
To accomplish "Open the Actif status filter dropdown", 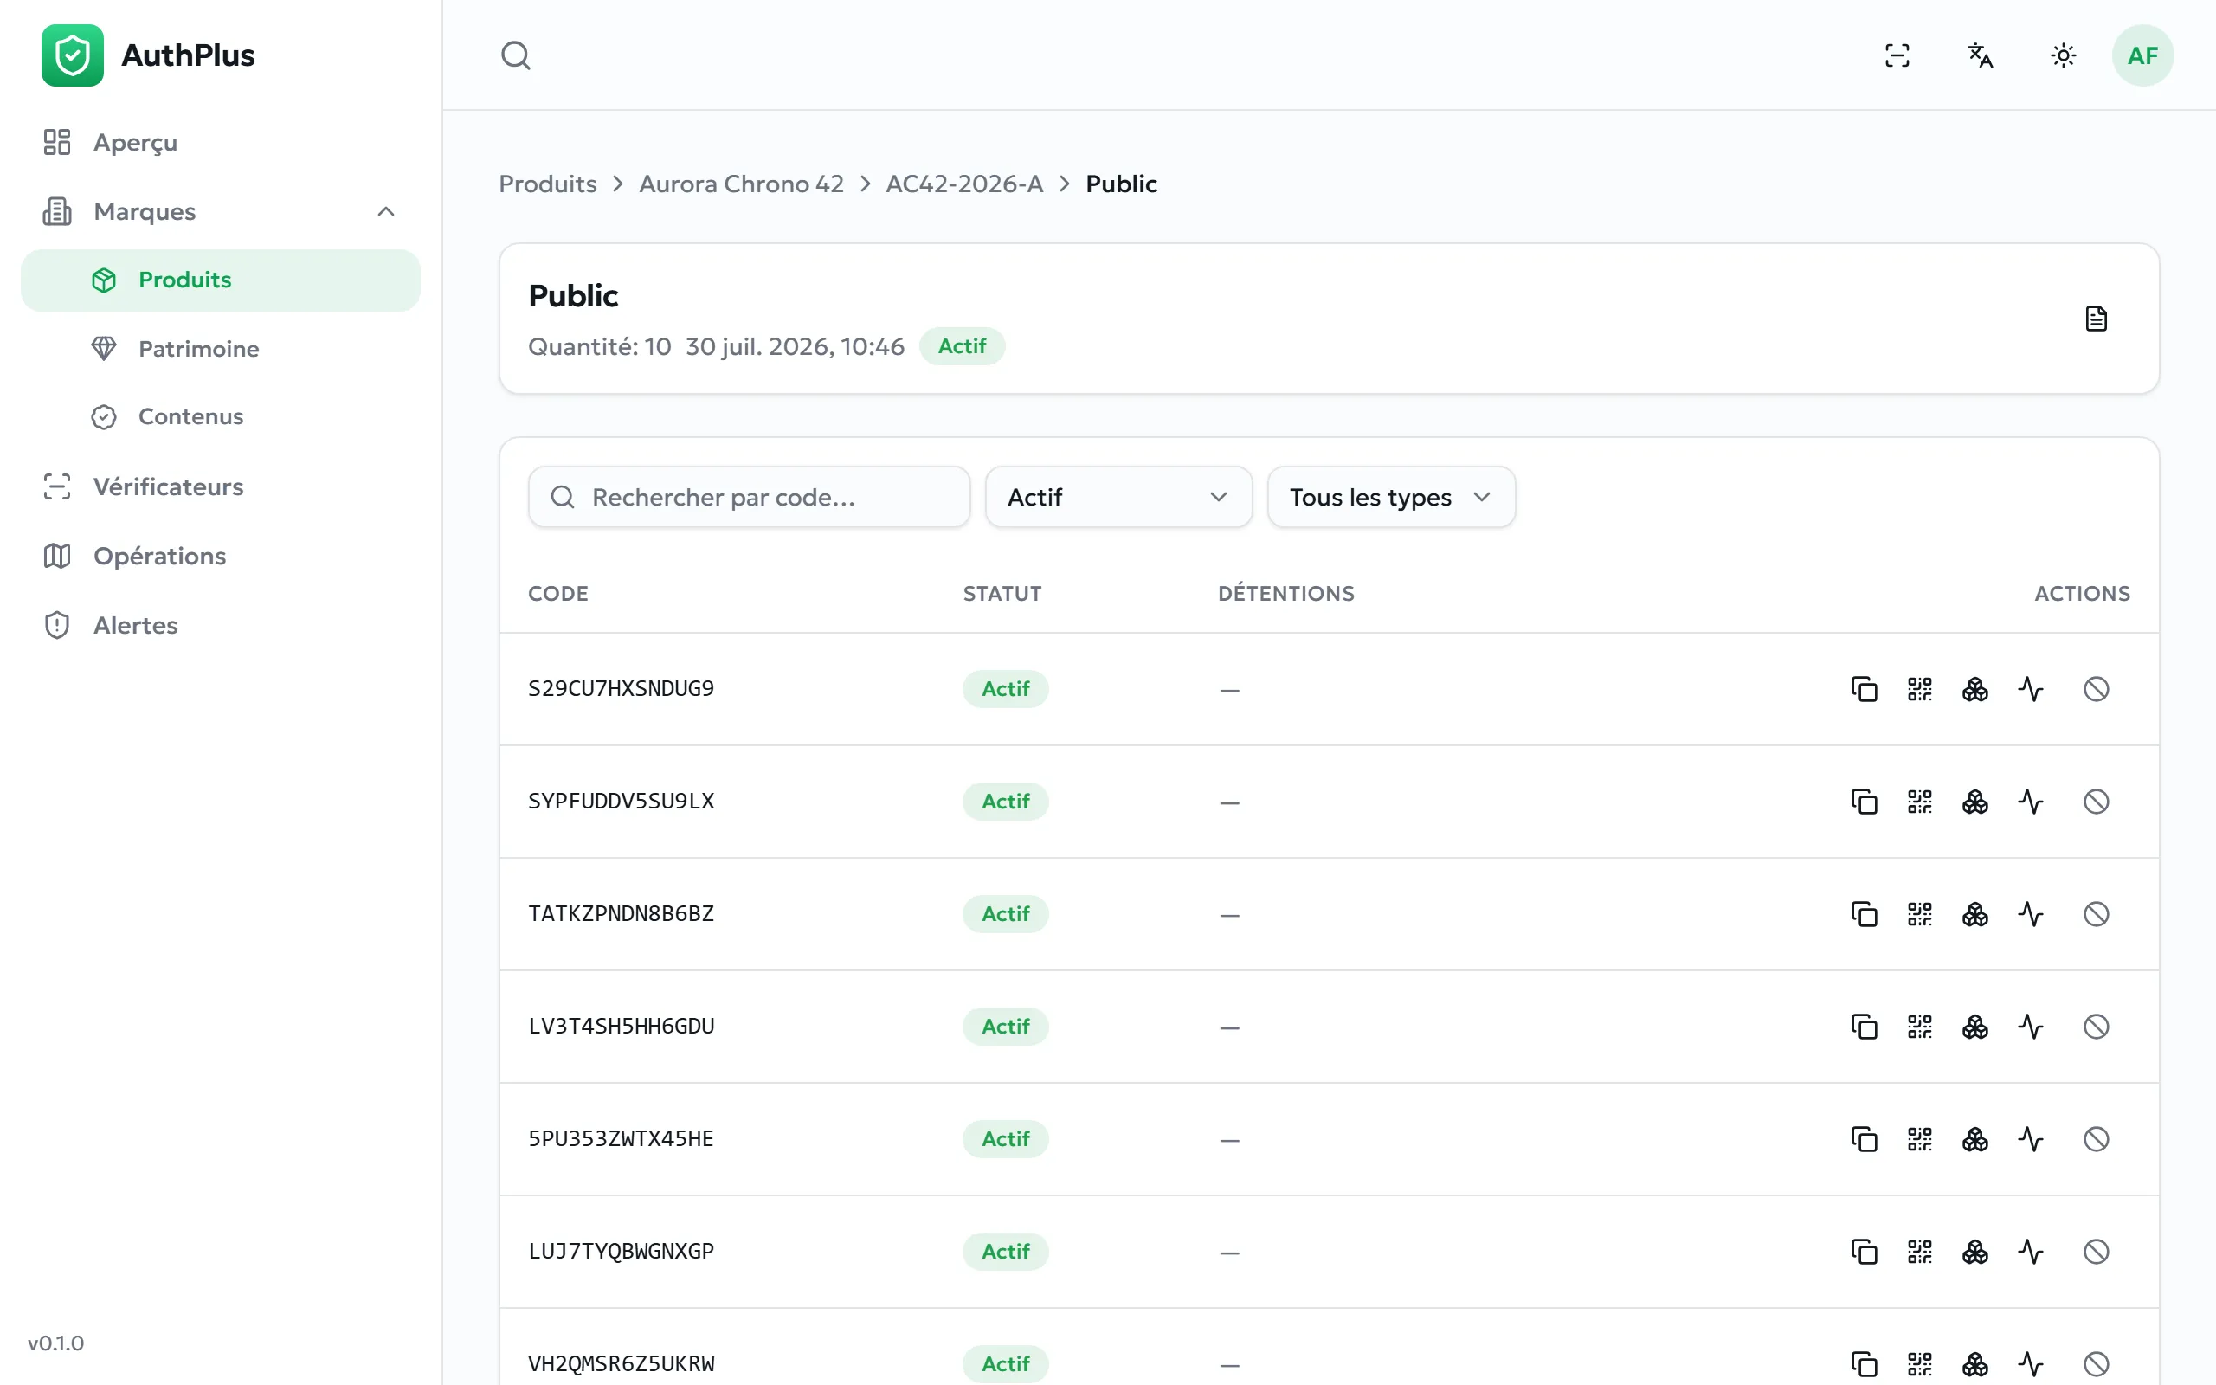I will tap(1118, 498).
